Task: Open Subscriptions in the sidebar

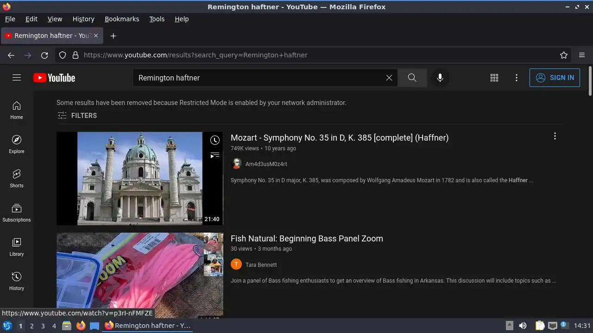Action: pyautogui.click(x=17, y=213)
